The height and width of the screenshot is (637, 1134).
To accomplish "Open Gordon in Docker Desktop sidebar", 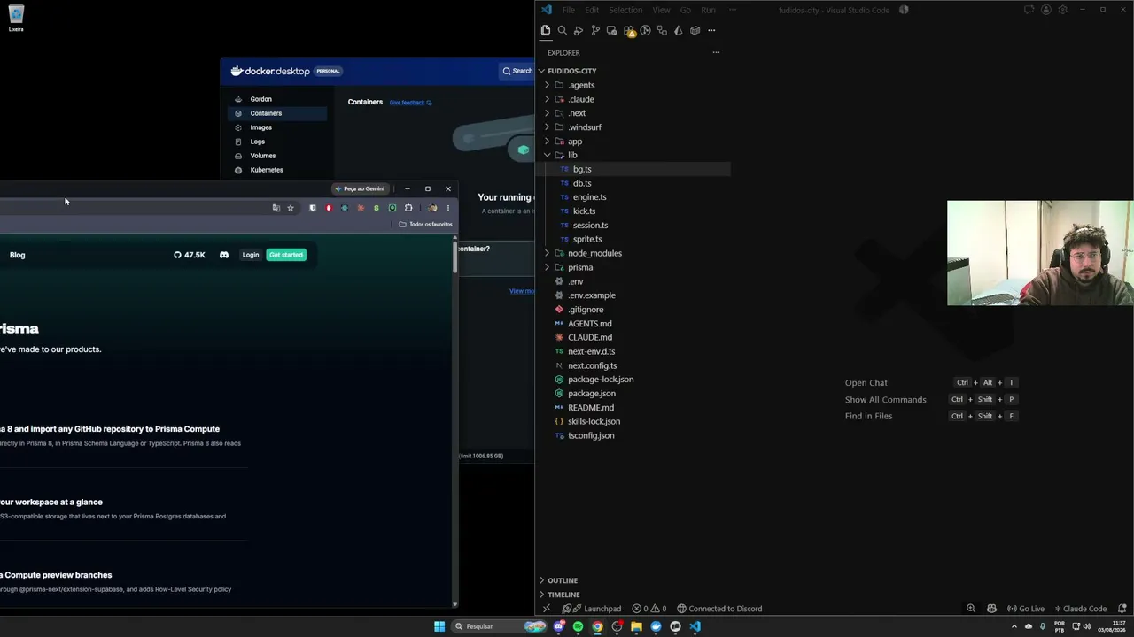I will click(277, 99).
